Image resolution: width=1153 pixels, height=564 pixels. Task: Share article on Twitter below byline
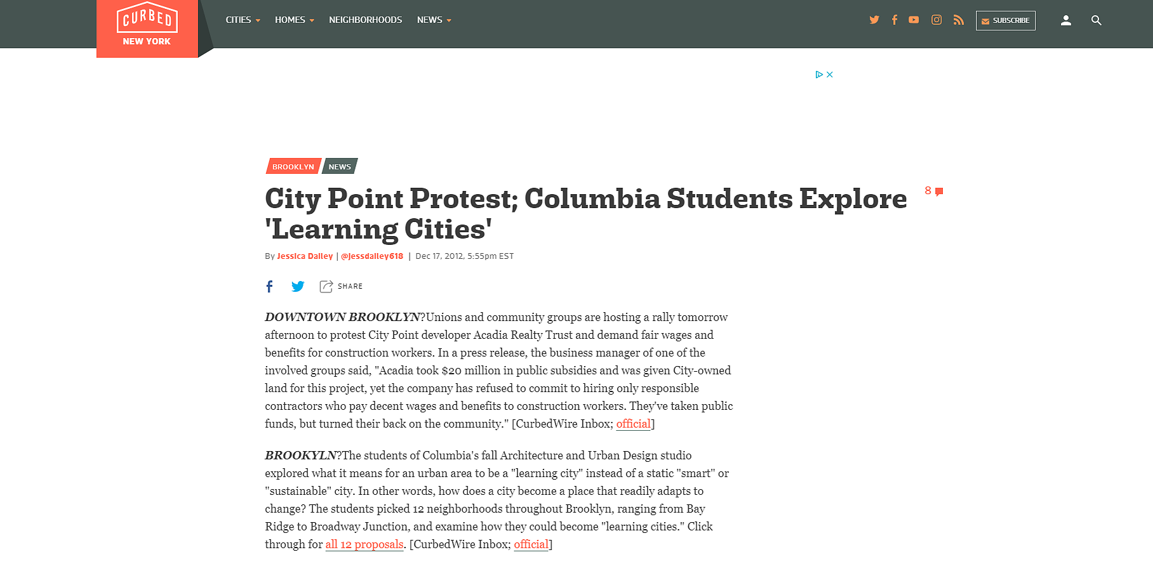click(x=298, y=286)
